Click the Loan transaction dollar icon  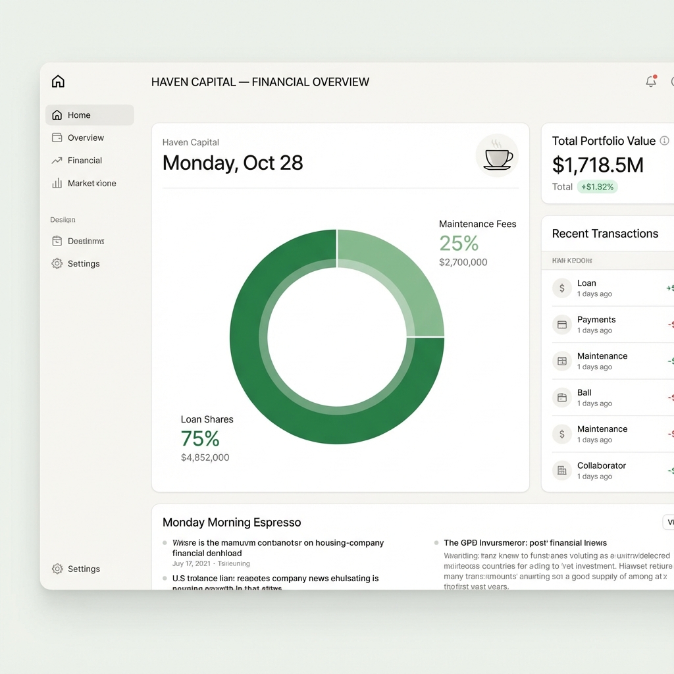pyautogui.click(x=561, y=288)
